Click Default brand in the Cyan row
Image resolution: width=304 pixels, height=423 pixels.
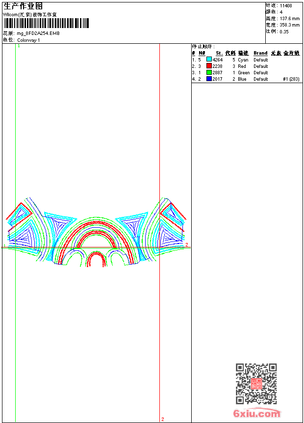pos(261,60)
